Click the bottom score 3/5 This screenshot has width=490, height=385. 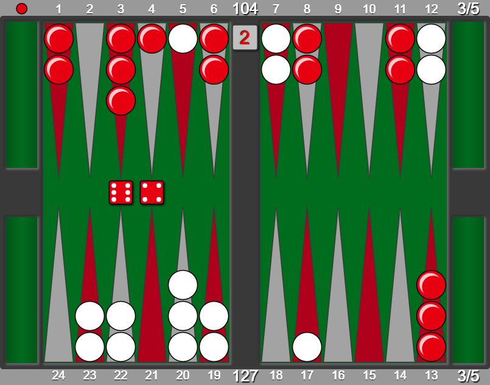(468, 376)
